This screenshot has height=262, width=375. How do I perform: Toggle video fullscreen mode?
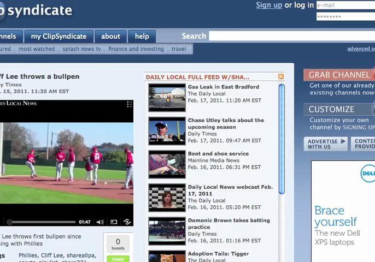(x=114, y=222)
